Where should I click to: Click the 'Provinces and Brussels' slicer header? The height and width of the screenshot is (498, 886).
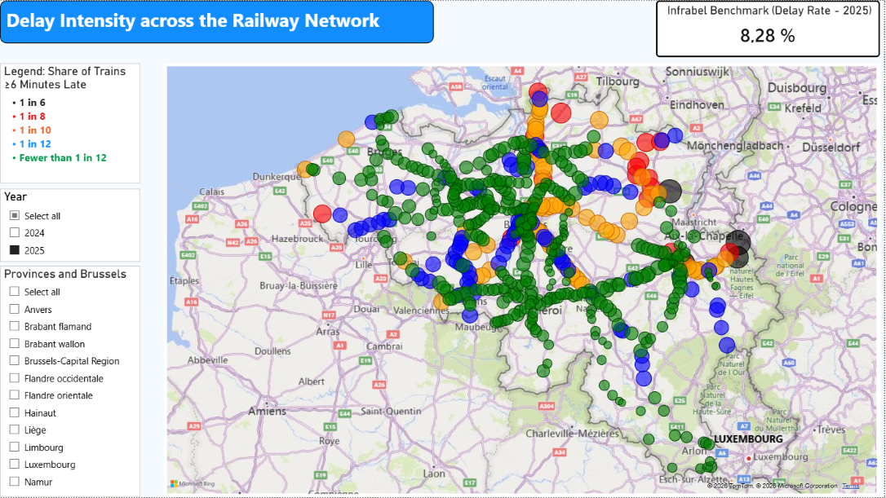pos(65,274)
